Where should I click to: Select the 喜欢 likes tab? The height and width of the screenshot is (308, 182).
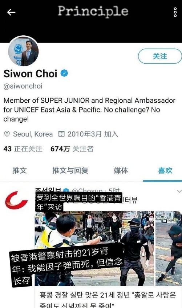[x=165, y=170]
